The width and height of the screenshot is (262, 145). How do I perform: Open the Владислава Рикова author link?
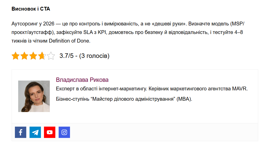82,80
